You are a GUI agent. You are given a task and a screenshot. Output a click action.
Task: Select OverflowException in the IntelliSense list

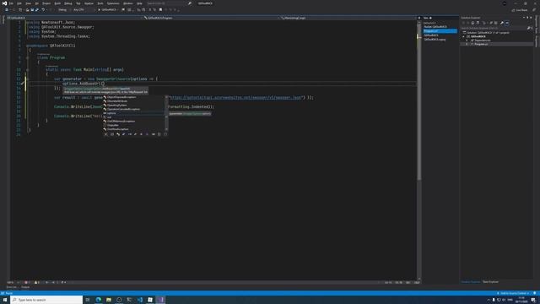133,129
